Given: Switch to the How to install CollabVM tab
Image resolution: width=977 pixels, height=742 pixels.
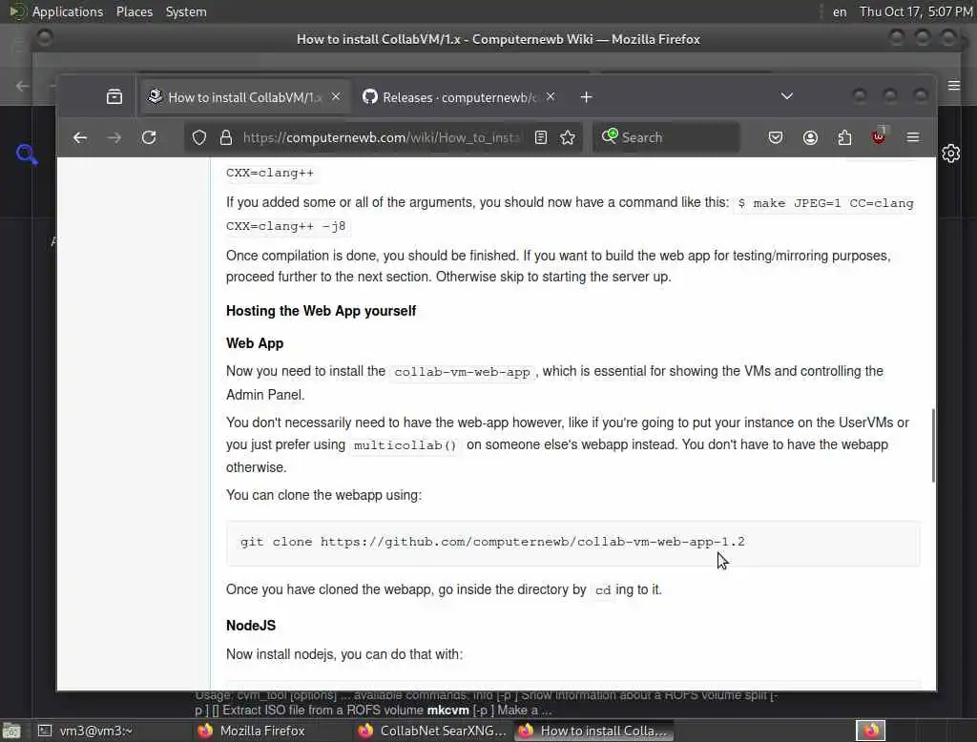Looking at the screenshot, I should pos(245,97).
